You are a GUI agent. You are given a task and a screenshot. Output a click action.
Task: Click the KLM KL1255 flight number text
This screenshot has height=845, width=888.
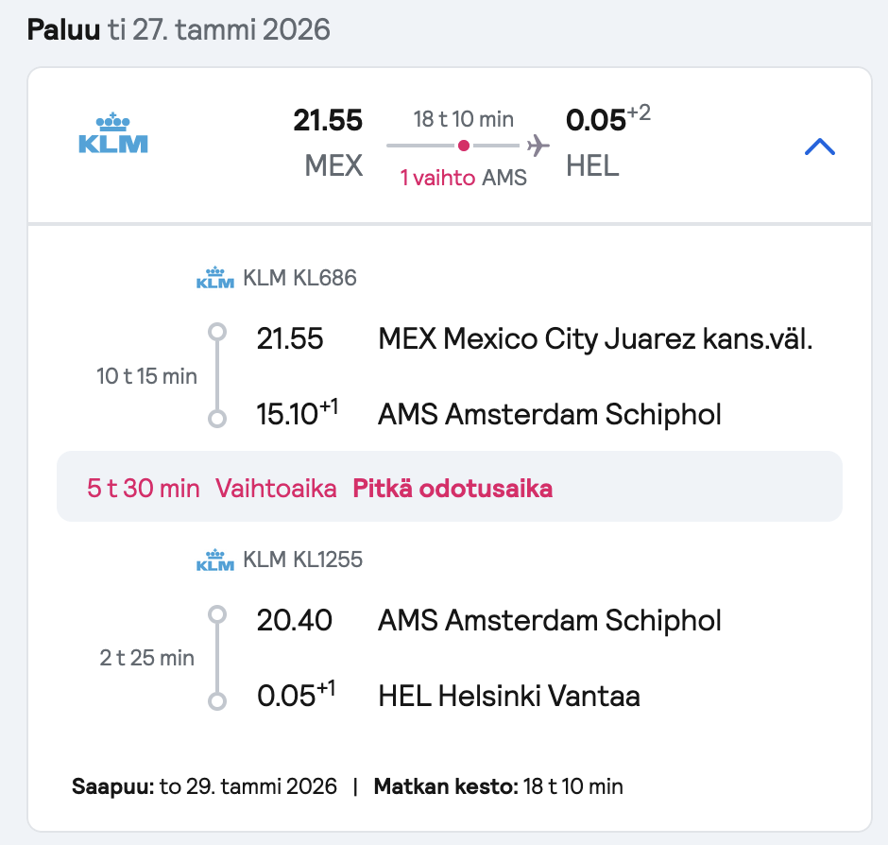click(x=302, y=560)
